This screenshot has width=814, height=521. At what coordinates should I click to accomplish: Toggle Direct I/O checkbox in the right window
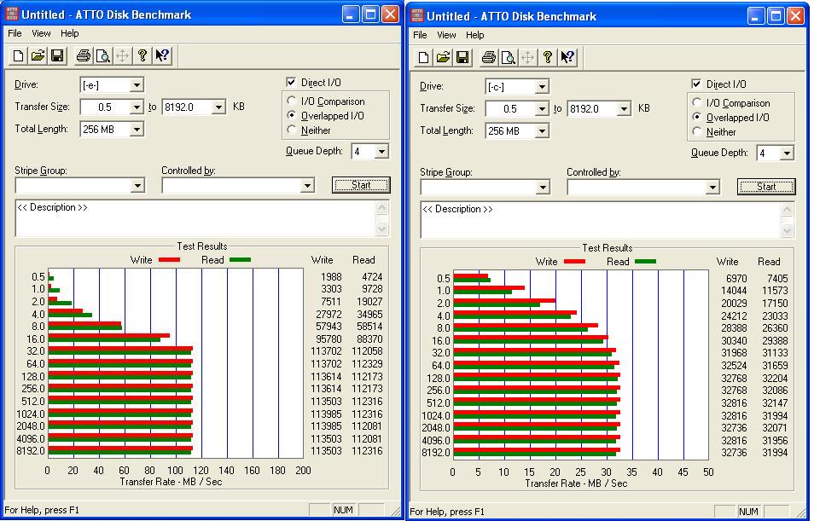pyautogui.click(x=696, y=84)
